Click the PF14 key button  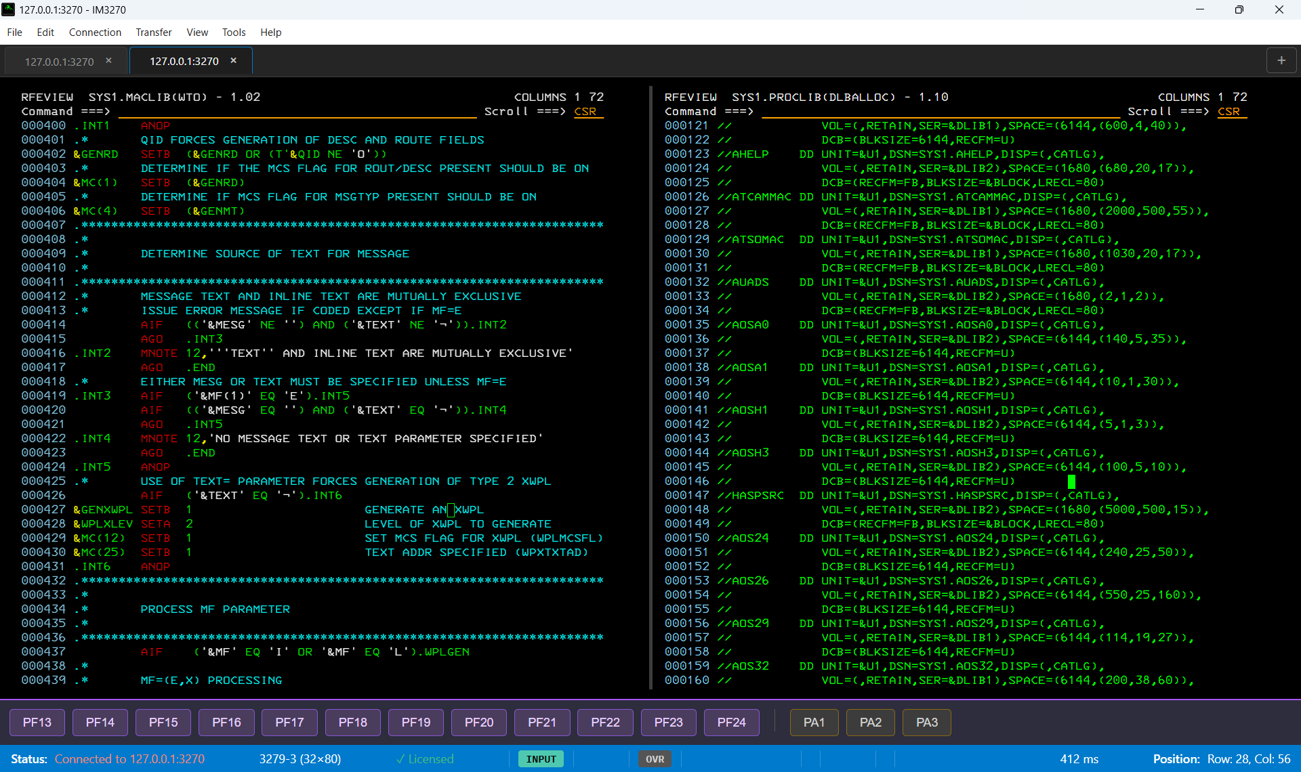(x=100, y=723)
